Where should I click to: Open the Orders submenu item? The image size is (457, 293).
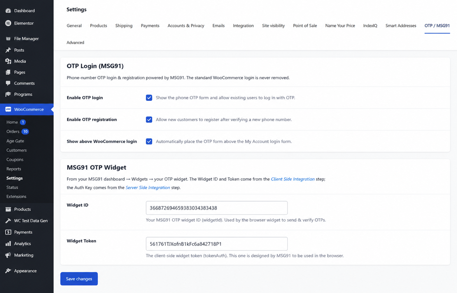[x=13, y=132]
